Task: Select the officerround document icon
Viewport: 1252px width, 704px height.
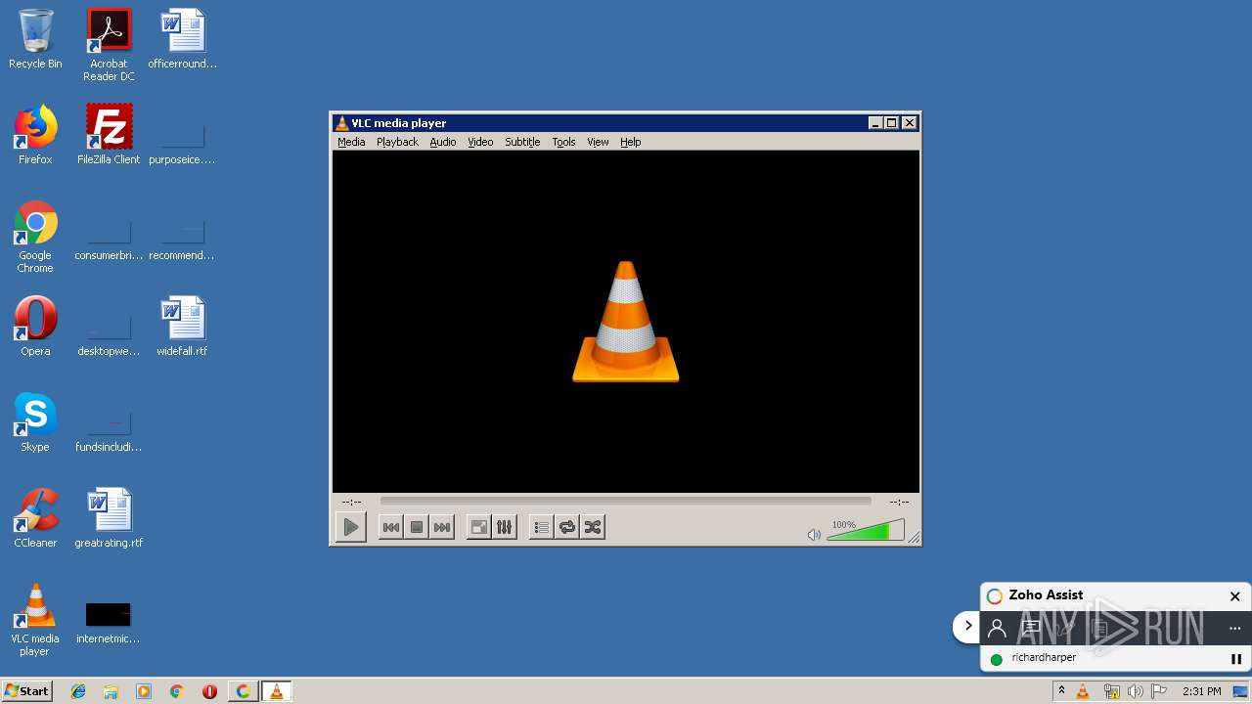Action: point(182,39)
